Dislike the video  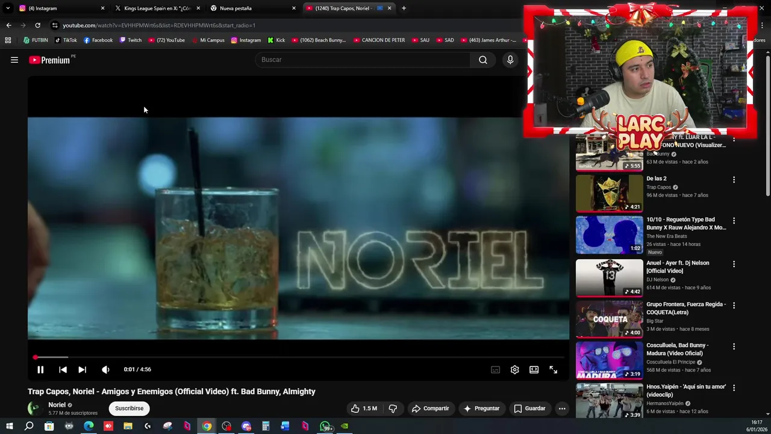393,408
